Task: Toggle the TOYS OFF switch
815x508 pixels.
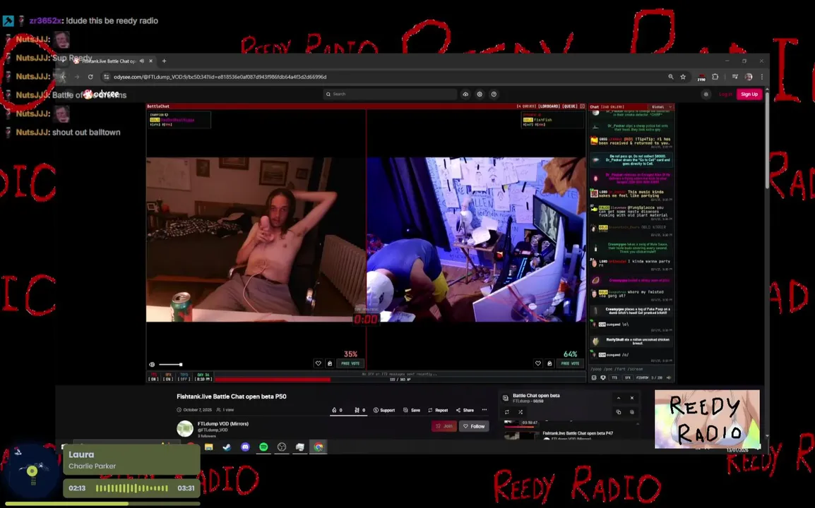Action: coord(184,377)
